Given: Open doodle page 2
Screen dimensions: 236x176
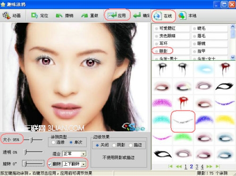Looking at the screenshot, I should 191,167.
